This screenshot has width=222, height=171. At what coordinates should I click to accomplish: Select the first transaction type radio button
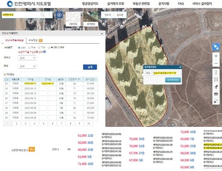pos(19,48)
